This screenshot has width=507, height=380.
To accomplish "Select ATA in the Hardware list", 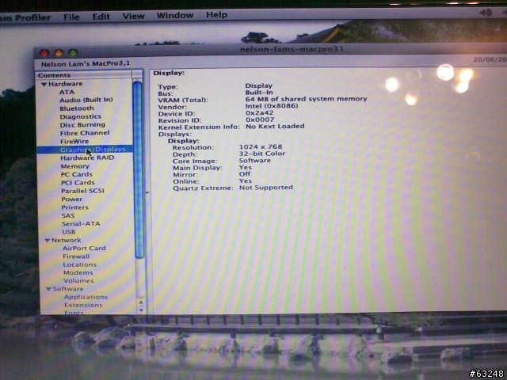I will click(67, 92).
